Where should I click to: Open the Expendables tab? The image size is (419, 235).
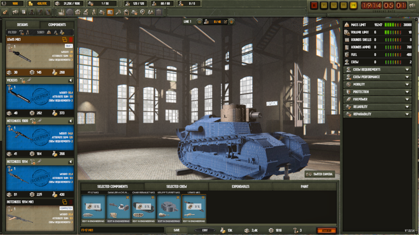click(240, 187)
